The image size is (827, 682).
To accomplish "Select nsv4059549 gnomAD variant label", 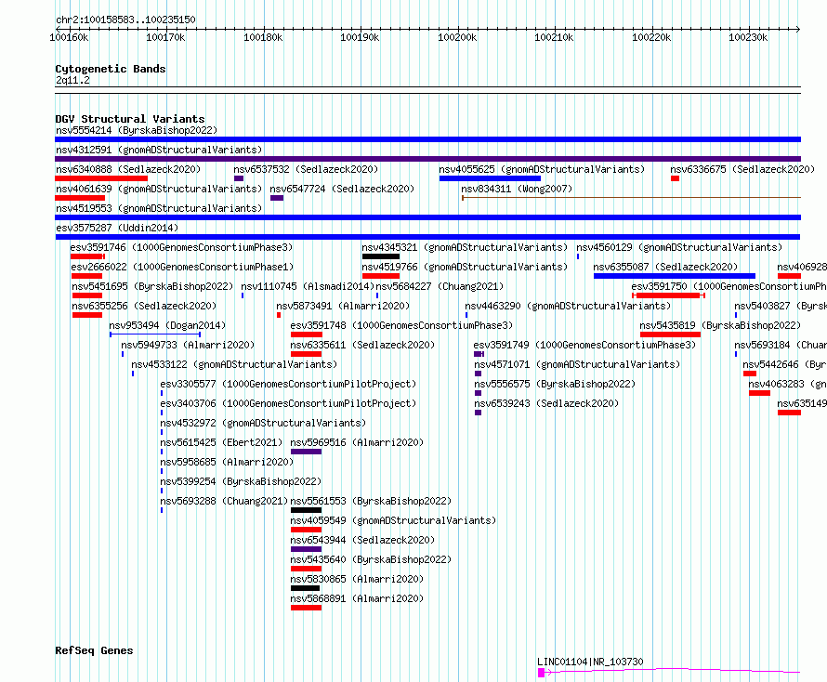I will click(x=393, y=520).
